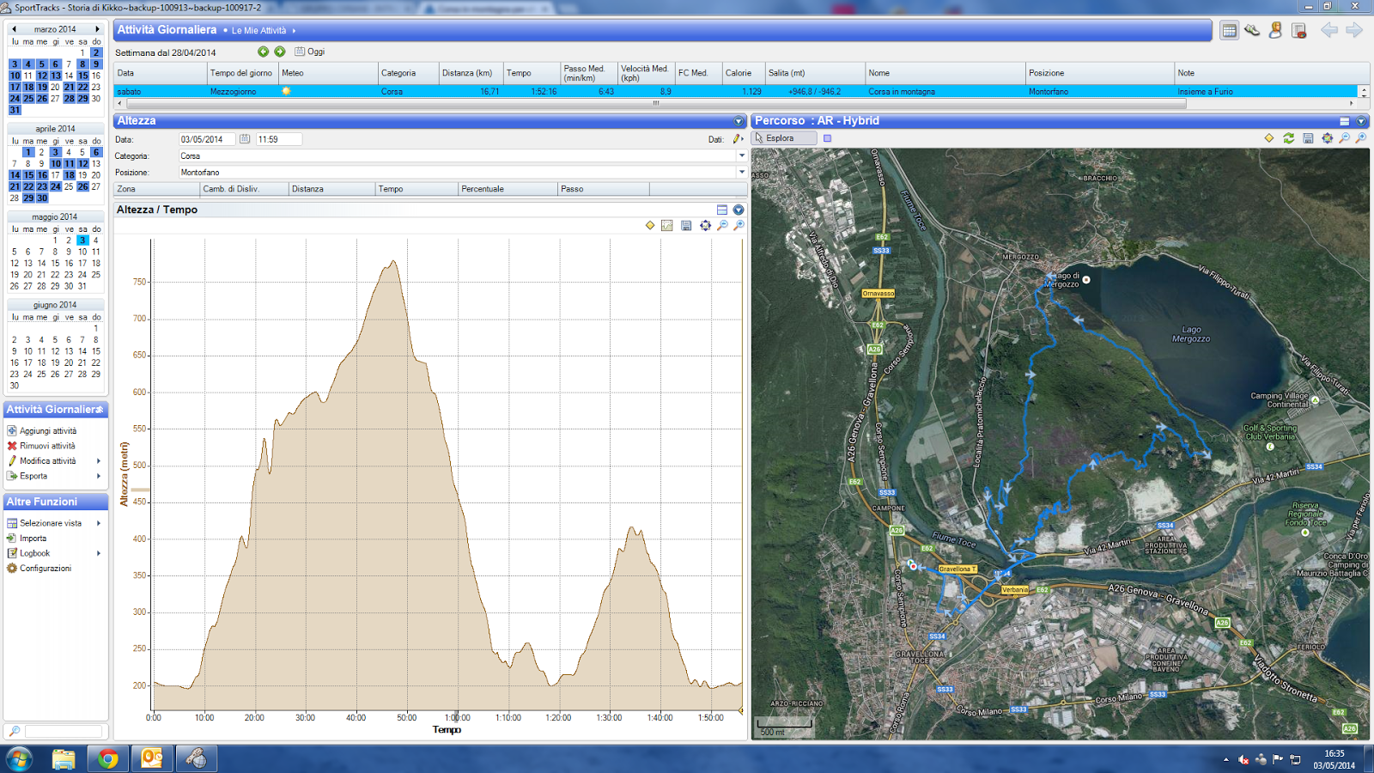Click Importa
Image resolution: width=1374 pixels, height=773 pixels.
pos(33,539)
